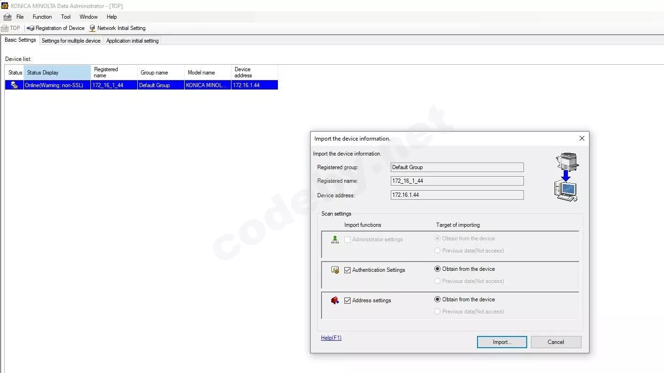664x373 pixels.
Task: Sort device list by Model name column
Action: (x=208, y=73)
